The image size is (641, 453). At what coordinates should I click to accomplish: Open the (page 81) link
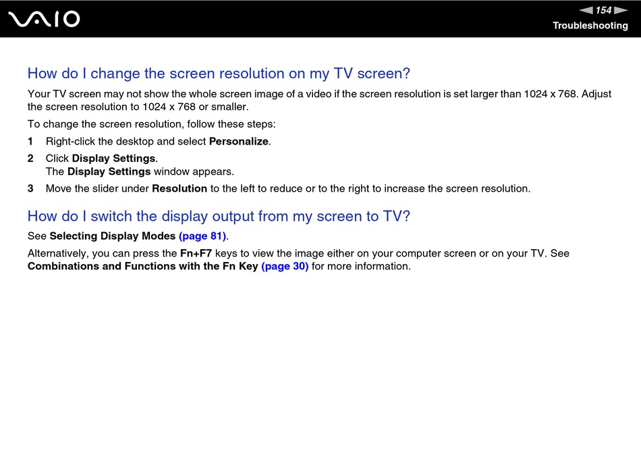tap(202, 236)
